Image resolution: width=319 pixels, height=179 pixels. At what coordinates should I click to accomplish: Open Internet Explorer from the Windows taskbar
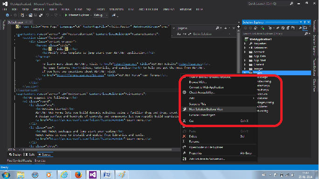coord(64,175)
